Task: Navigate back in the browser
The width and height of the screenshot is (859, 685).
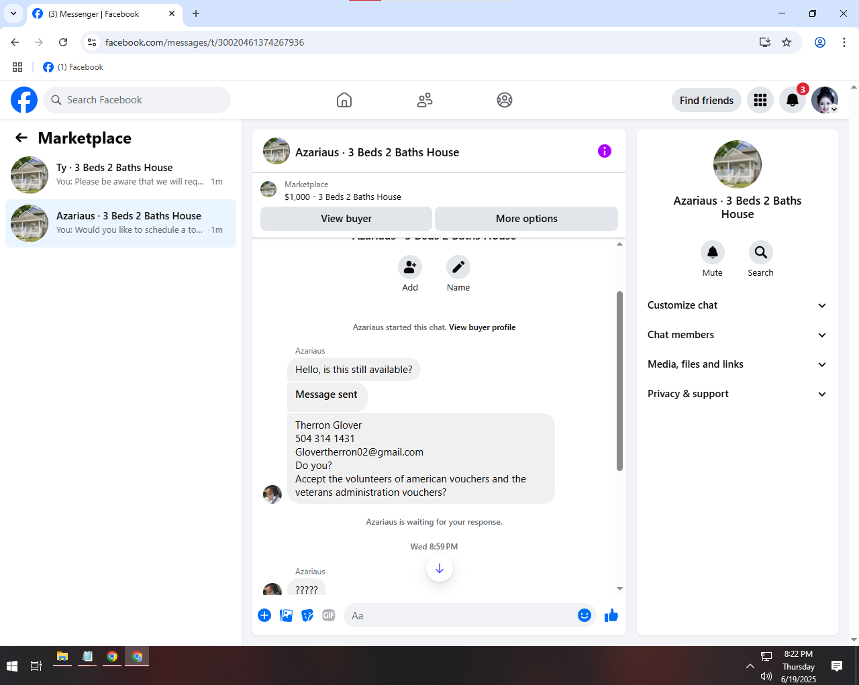Action: [15, 42]
